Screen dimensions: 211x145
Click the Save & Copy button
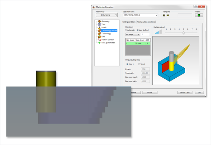[185, 92]
